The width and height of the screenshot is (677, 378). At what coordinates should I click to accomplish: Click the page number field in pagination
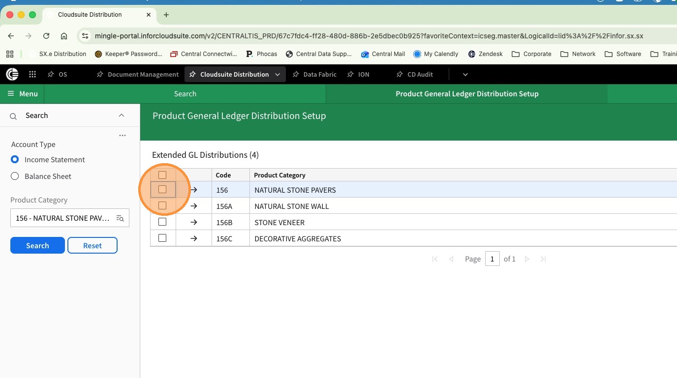[x=492, y=259]
